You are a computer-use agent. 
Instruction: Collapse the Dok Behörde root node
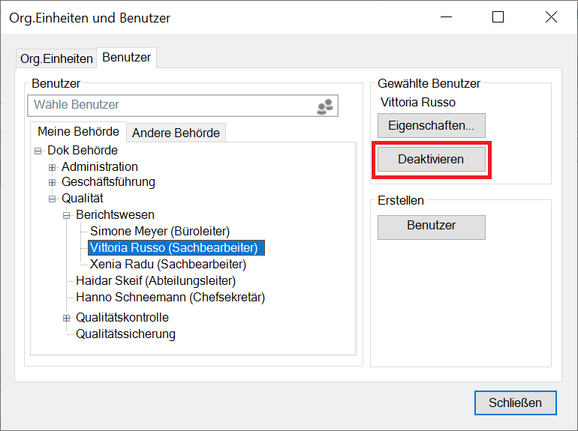tap(38, 151)
